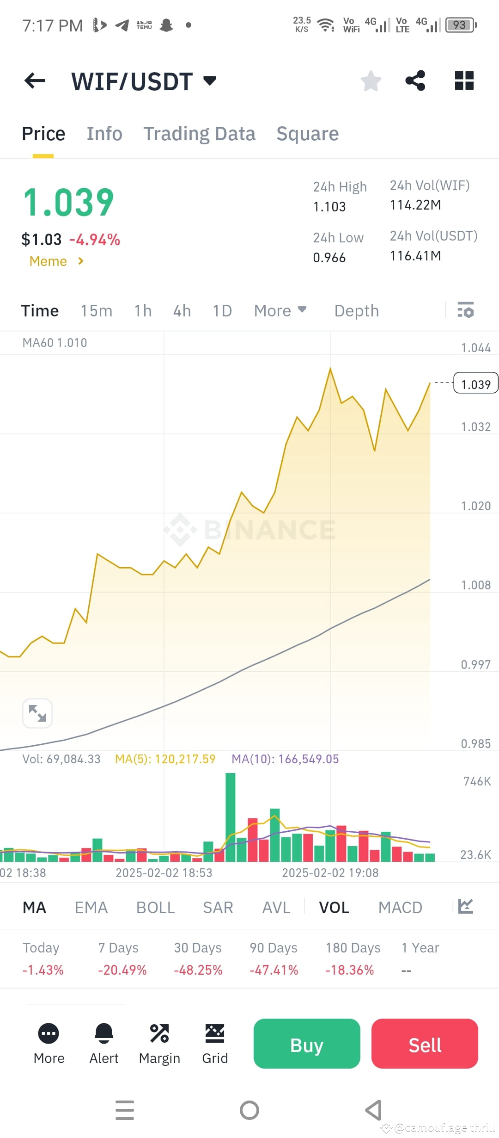This screenshot has height=1138, width=499.
Task: Expand chart to fullscreen with expand icon
Action: pyautogui.click(x=37, y=713)
